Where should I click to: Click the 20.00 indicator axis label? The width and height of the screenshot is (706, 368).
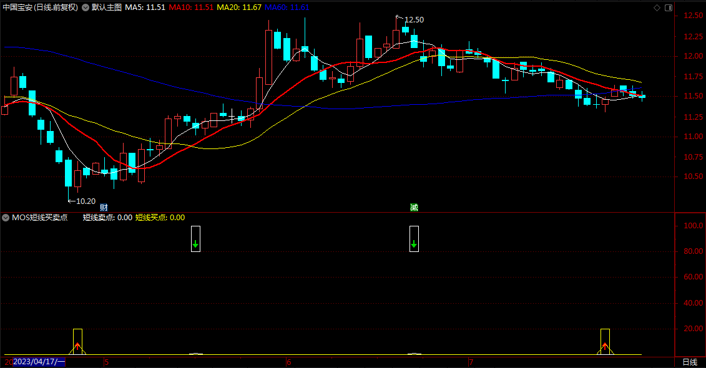694,329
